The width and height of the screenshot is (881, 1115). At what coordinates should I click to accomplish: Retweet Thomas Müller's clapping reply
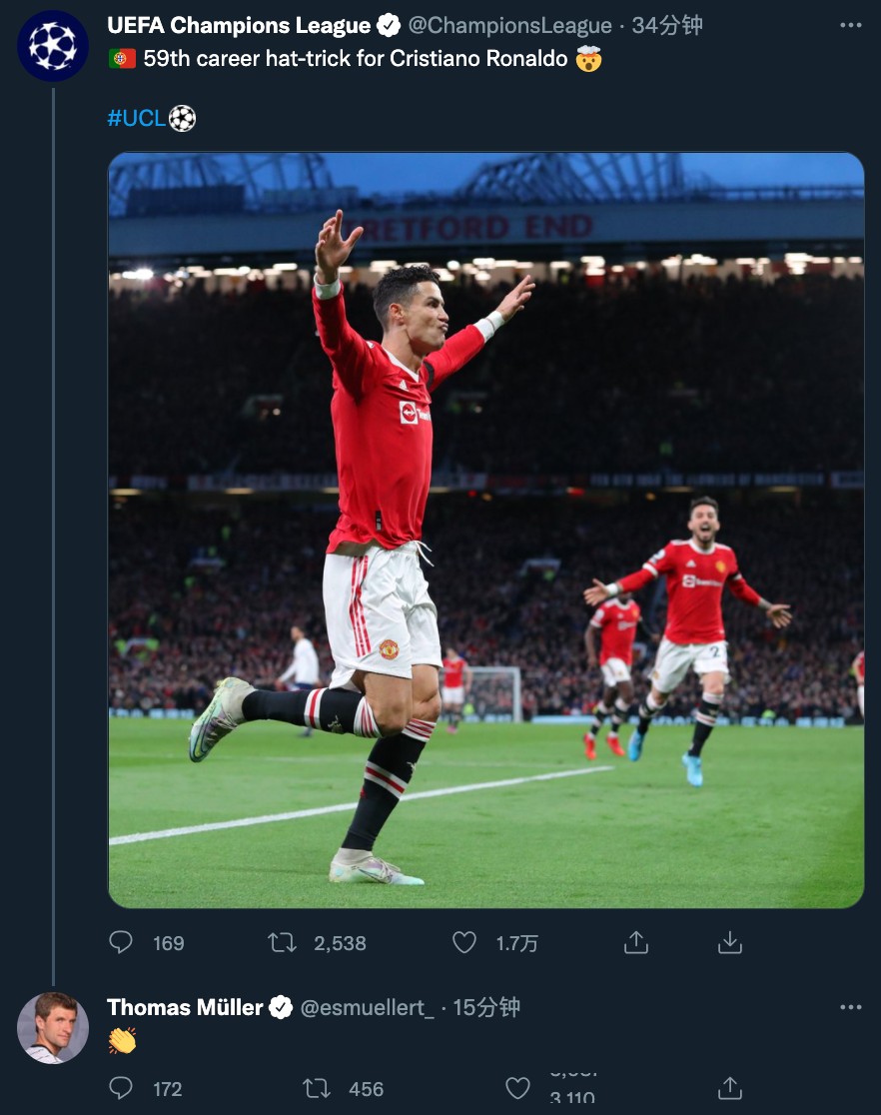point(317,1089)
